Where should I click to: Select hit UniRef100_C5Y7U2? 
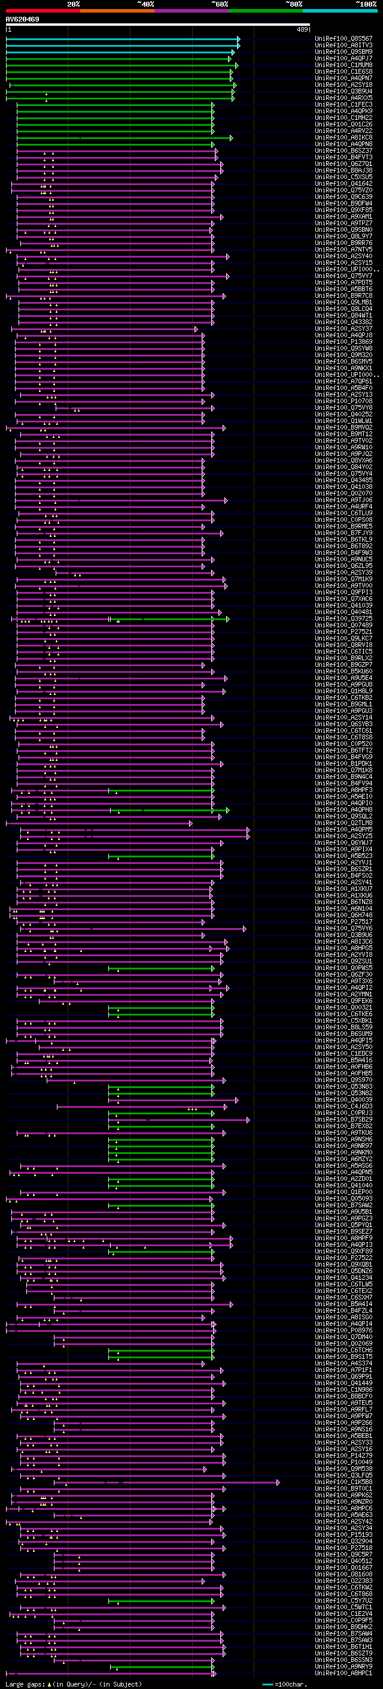click(344, 1600)
